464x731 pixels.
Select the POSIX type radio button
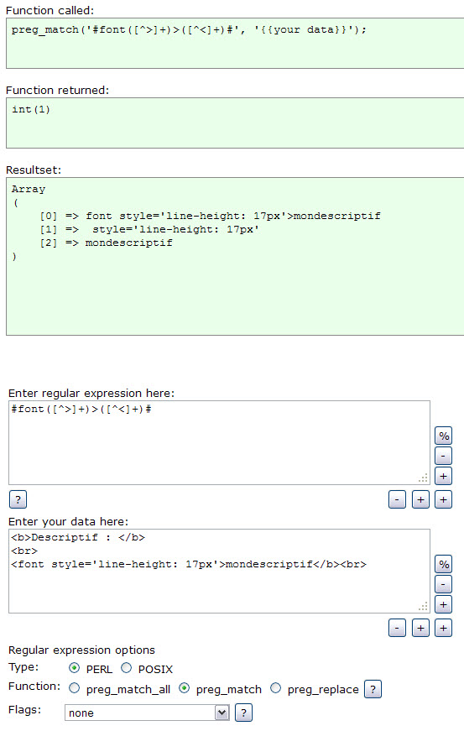coord(126,668)
